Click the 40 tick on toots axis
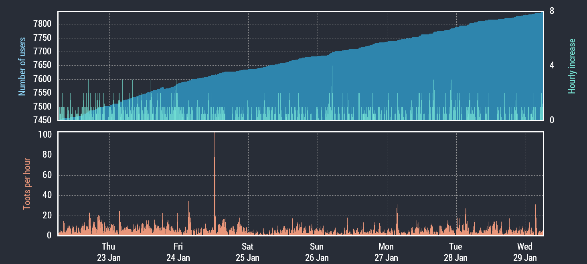 pos(48,195)
